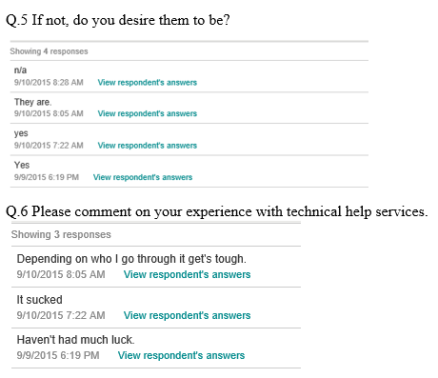Click the 'Showing 3 responses' label
The height and width of the screenshot is (378, 438).
61,234
